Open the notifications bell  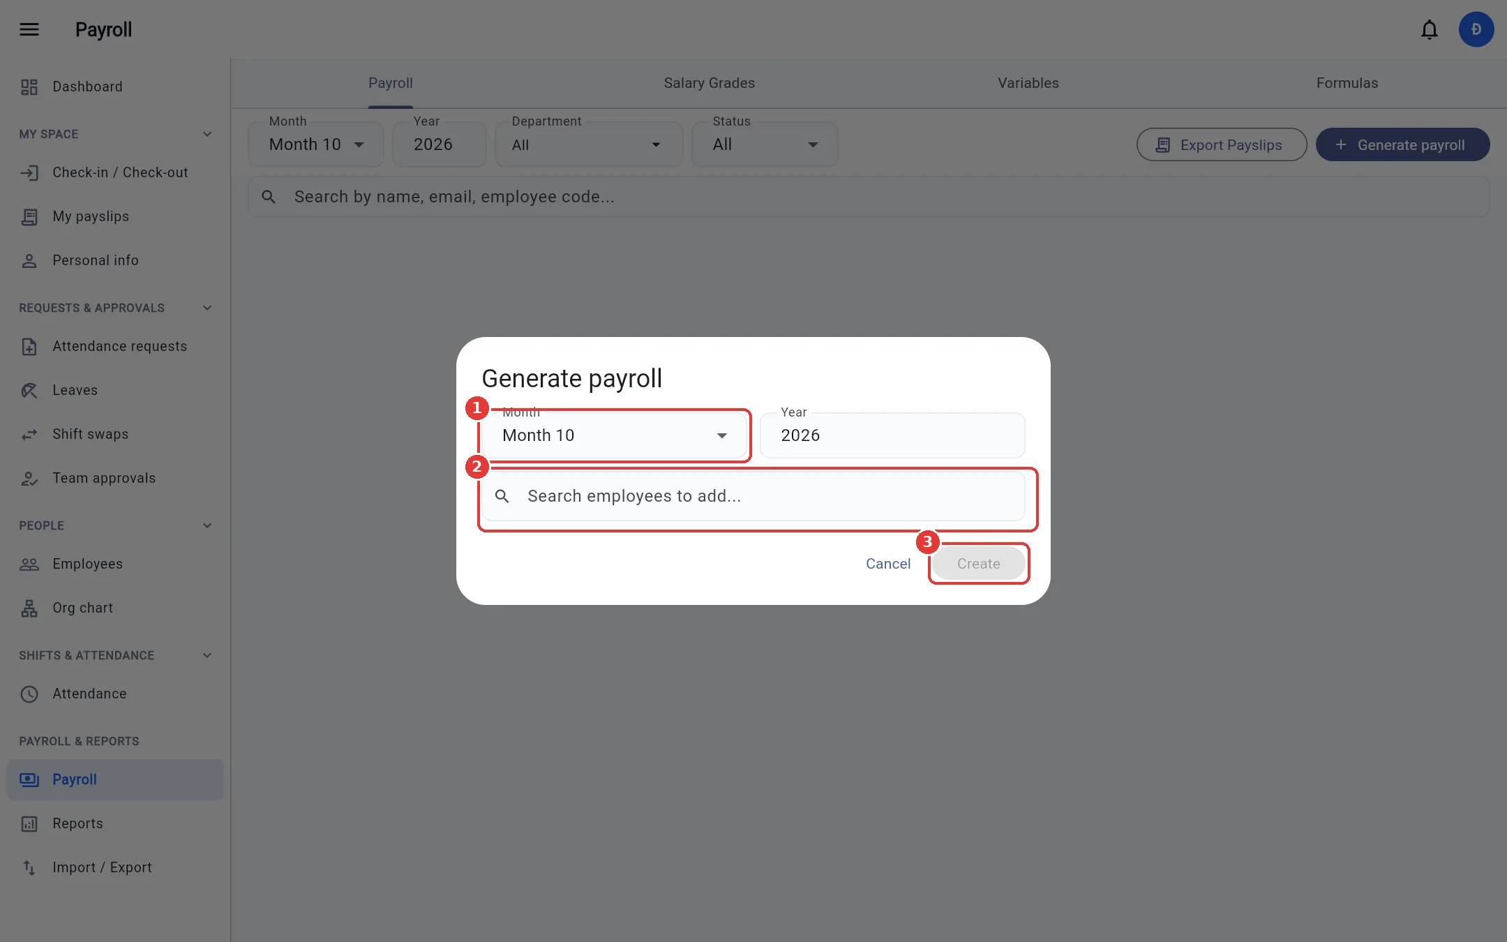(1429, 29)
